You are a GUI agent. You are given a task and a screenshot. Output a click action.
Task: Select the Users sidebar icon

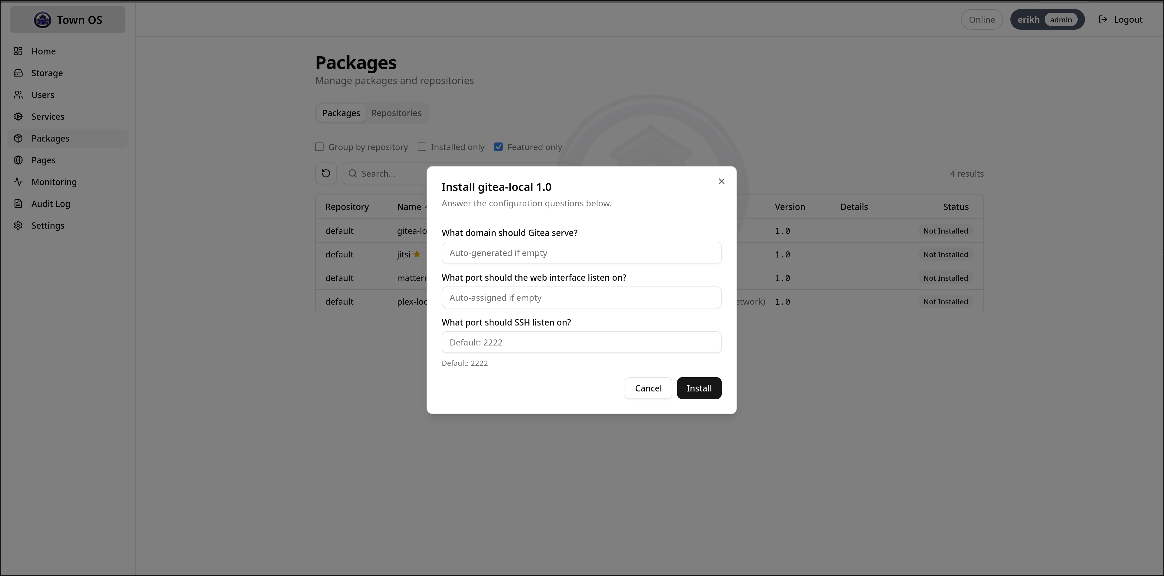click(18, 95)
